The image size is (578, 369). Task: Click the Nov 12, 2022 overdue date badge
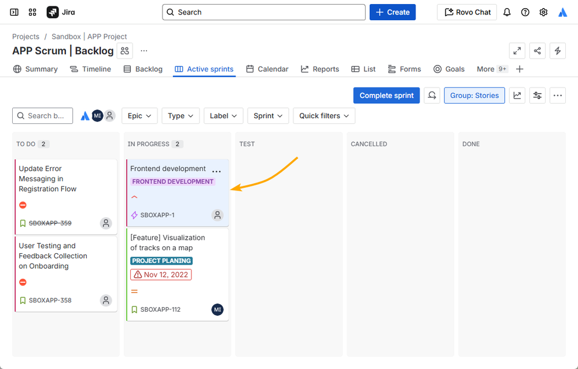pyautogui.click(x=161, y=275)
